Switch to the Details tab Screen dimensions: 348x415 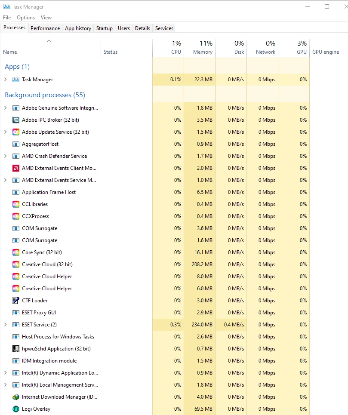click(142, 28)
